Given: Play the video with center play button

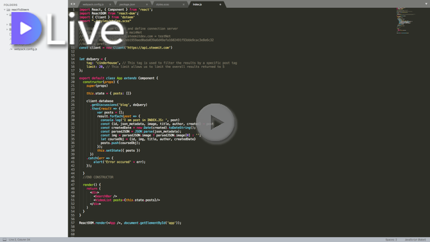Looking at the screenshot, I should click(216, 122).
